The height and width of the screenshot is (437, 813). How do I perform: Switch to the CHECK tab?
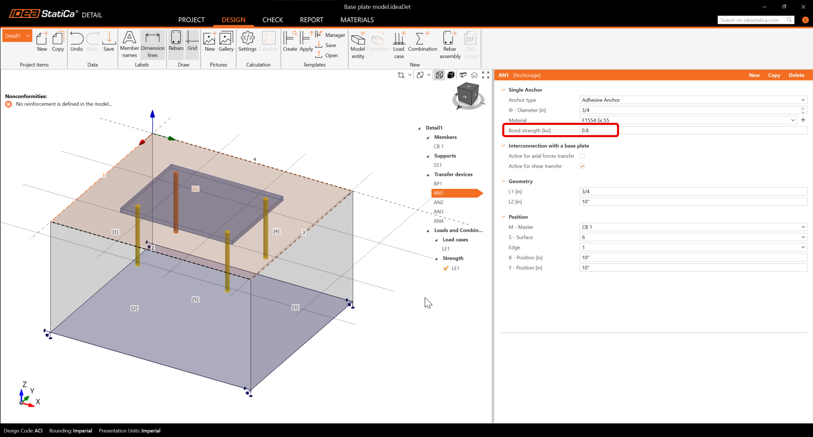[x=272, y=20]
